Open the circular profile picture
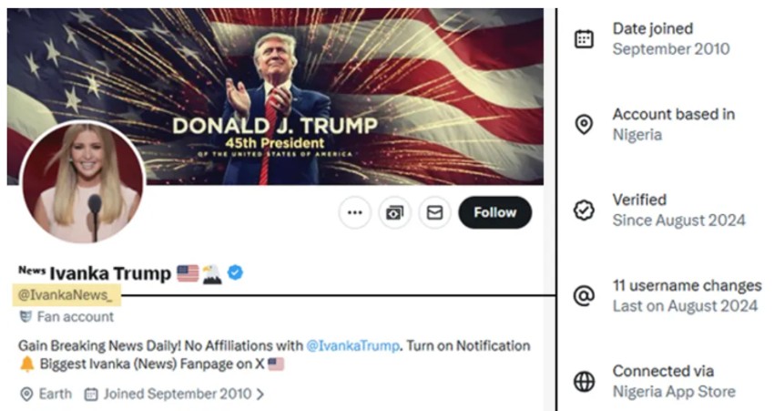 (x=82, y=183)
